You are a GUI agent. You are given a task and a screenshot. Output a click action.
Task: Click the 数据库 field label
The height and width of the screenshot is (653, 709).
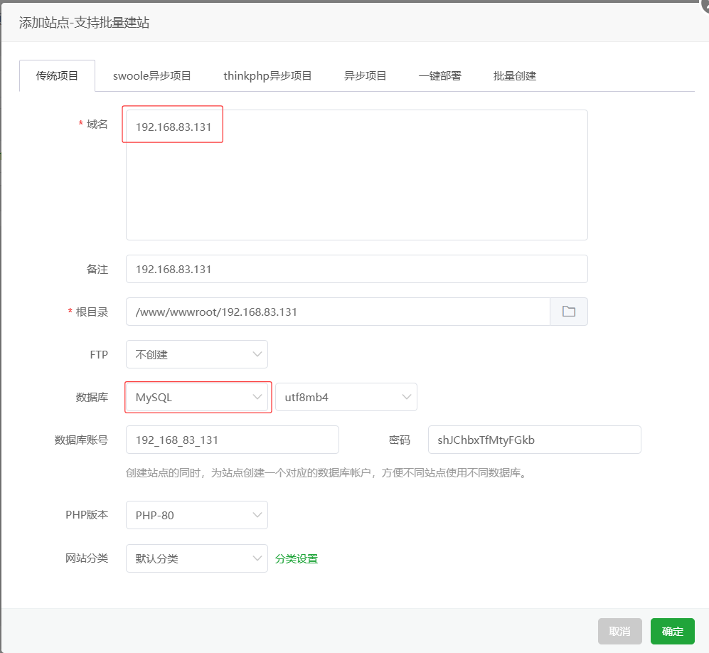(x=92, y=397)
